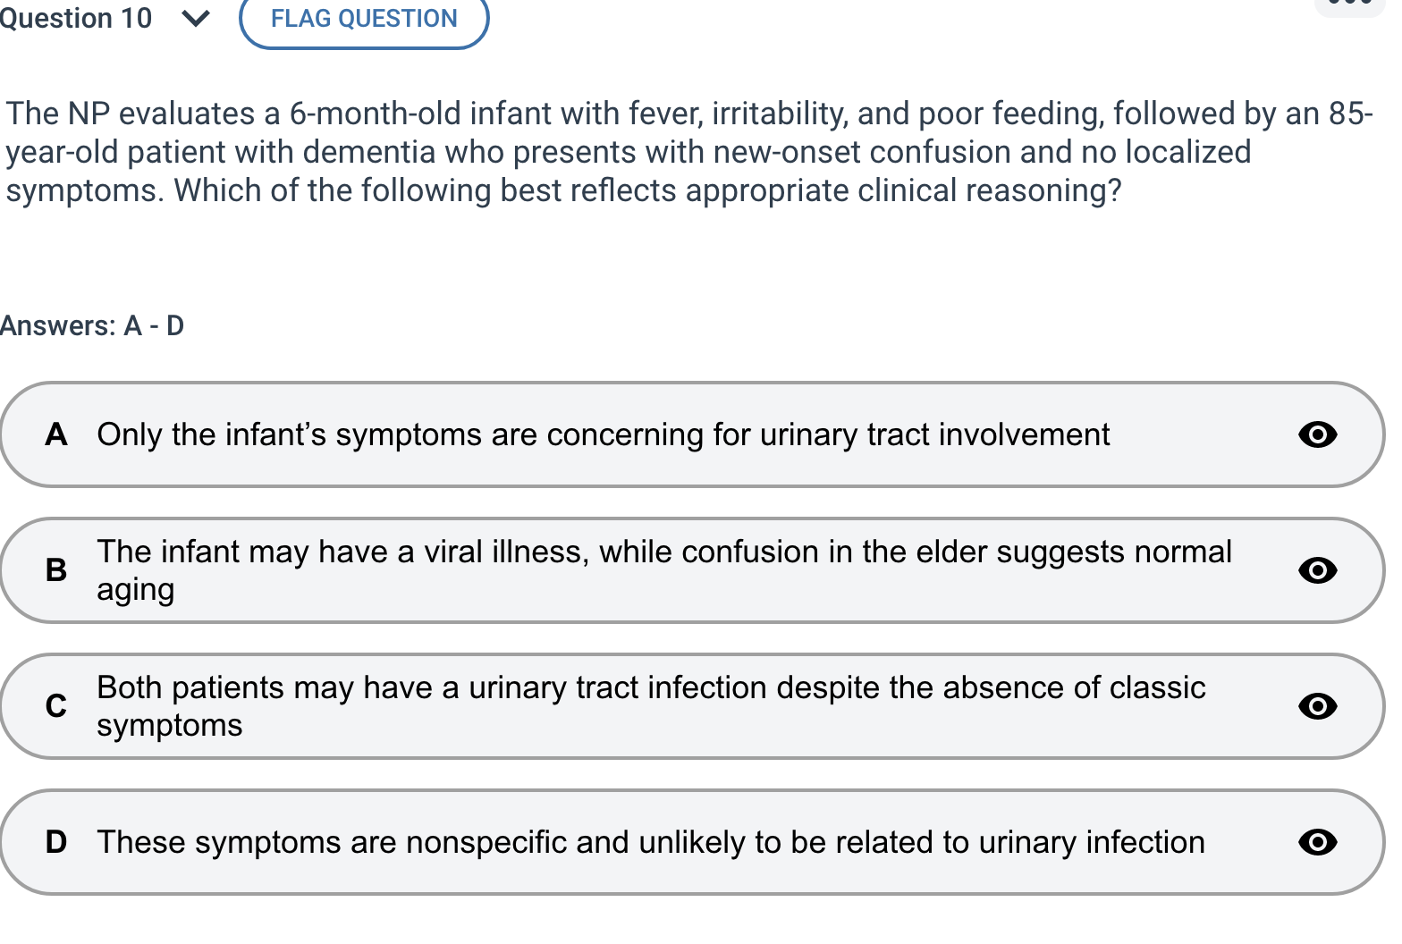The height and width of the screenshot is (944, 1402).
Task: Select answer A about infant's symptoms only
Action: click(603, 435)
